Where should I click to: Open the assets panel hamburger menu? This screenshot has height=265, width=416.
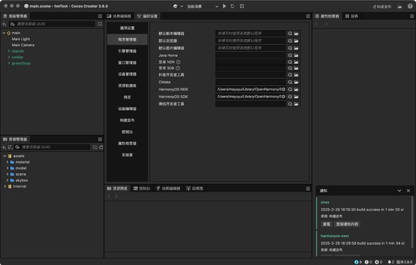[100, 139]
